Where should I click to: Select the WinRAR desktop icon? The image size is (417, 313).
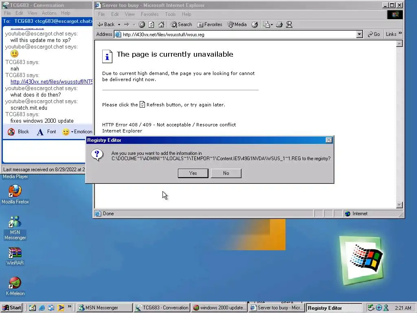(x=15, y=256)
